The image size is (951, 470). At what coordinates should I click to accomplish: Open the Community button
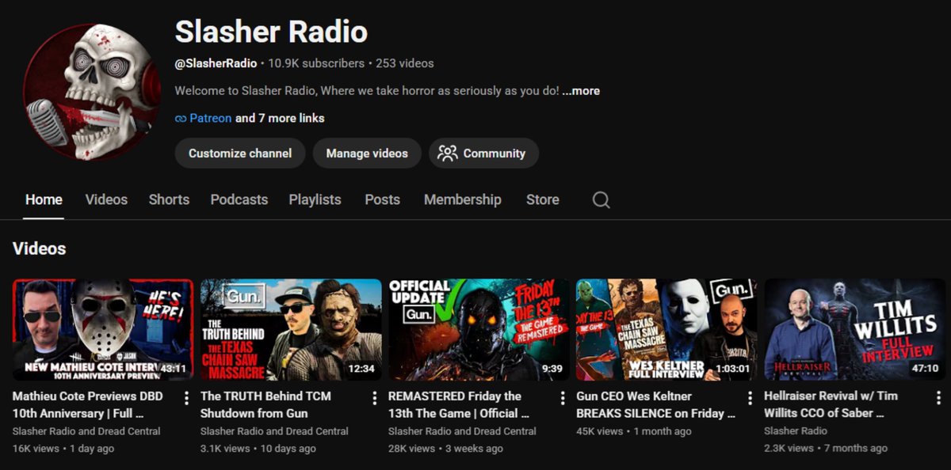(x=483, y=154)
